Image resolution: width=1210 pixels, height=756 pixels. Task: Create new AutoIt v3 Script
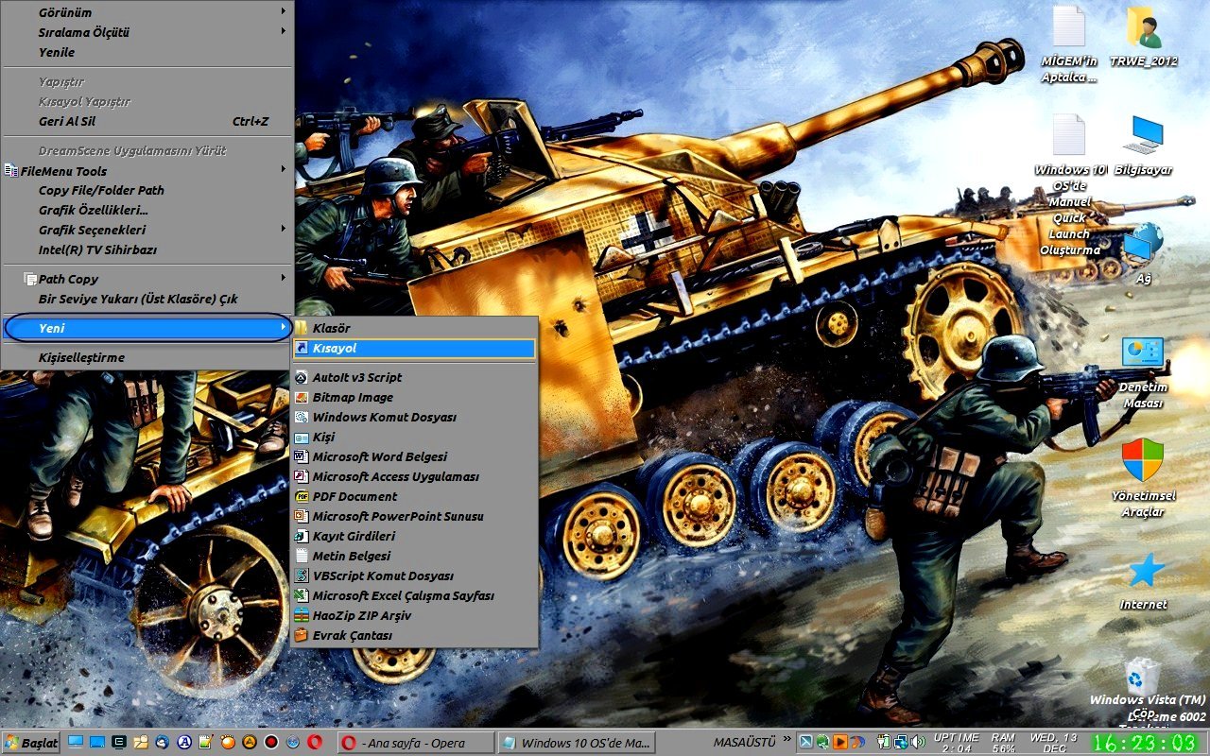(x=415, y=377)
